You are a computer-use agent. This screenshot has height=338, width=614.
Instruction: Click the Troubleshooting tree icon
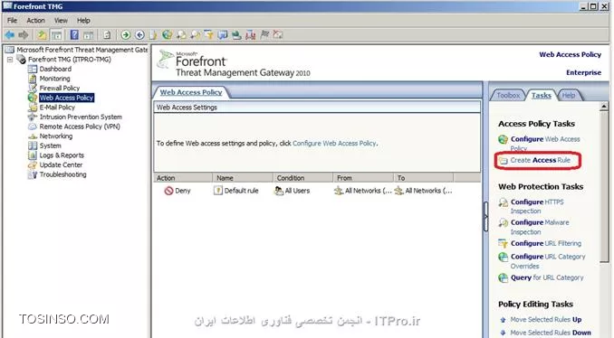[33, 174]
